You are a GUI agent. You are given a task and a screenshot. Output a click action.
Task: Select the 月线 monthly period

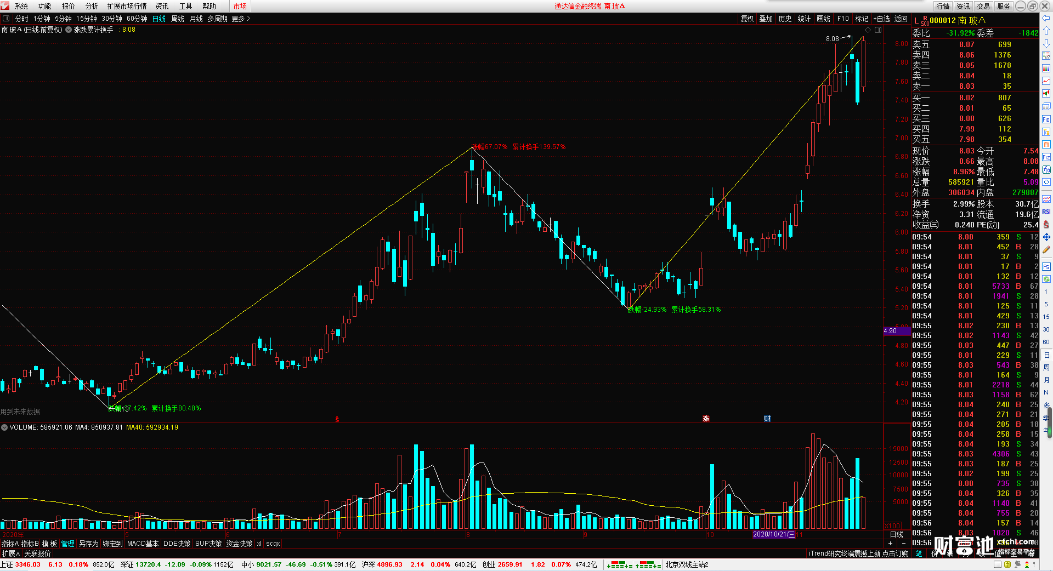[196, 19]
